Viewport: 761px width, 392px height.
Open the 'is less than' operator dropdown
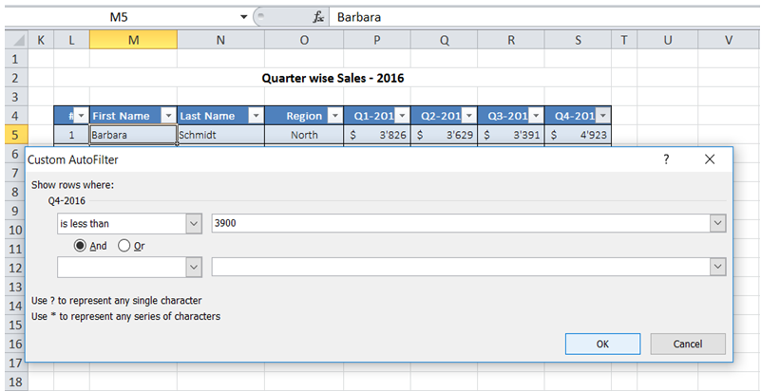click(x=194, y=223)
